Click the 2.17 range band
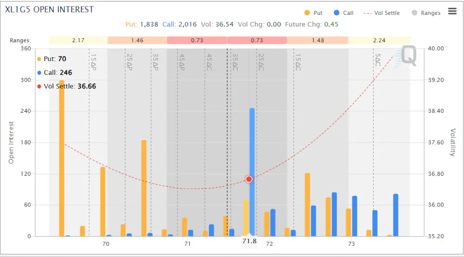The image size is (464, 257). click(78, 40)
